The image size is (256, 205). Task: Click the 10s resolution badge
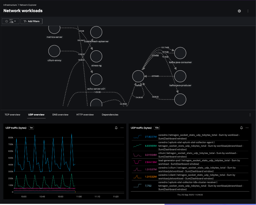157,128
